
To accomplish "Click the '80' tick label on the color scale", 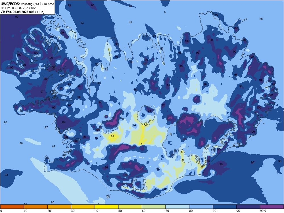I will point(191,211).
